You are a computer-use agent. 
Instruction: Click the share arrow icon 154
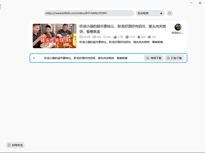pos(149,37)
